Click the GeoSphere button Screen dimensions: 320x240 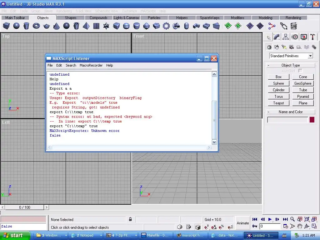pyautogui.click(x=303, y=83)
